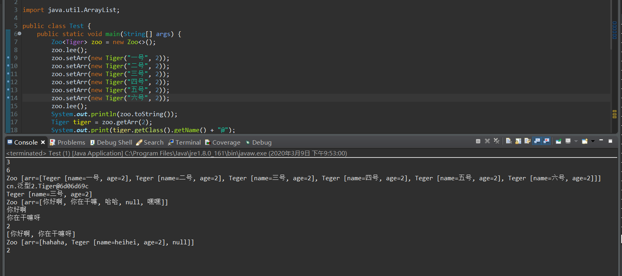Click line number 16 in the editor gutter
Screen dimensions: 622x276
pyautogui.click(x=14, y=114)
